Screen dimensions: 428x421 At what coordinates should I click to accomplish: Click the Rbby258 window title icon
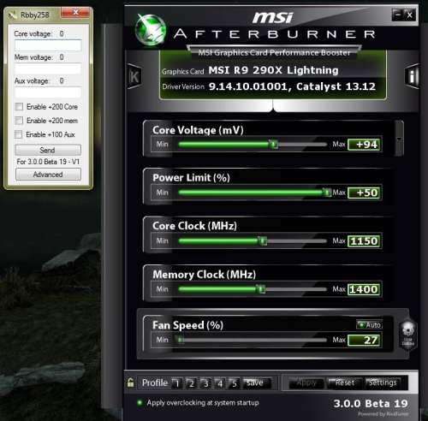point(12,15)
